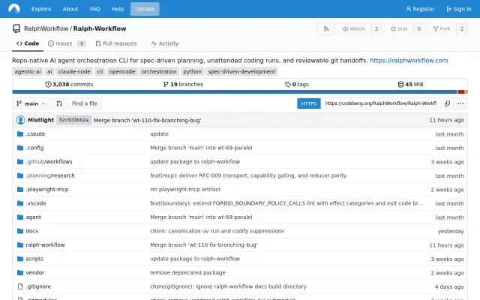480x300 pixels.
Task: Click Register in the header
Action: click(x=420, y=9)
